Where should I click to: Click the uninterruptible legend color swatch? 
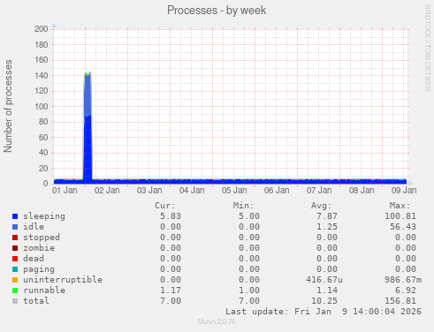click(x=15, y=280)
